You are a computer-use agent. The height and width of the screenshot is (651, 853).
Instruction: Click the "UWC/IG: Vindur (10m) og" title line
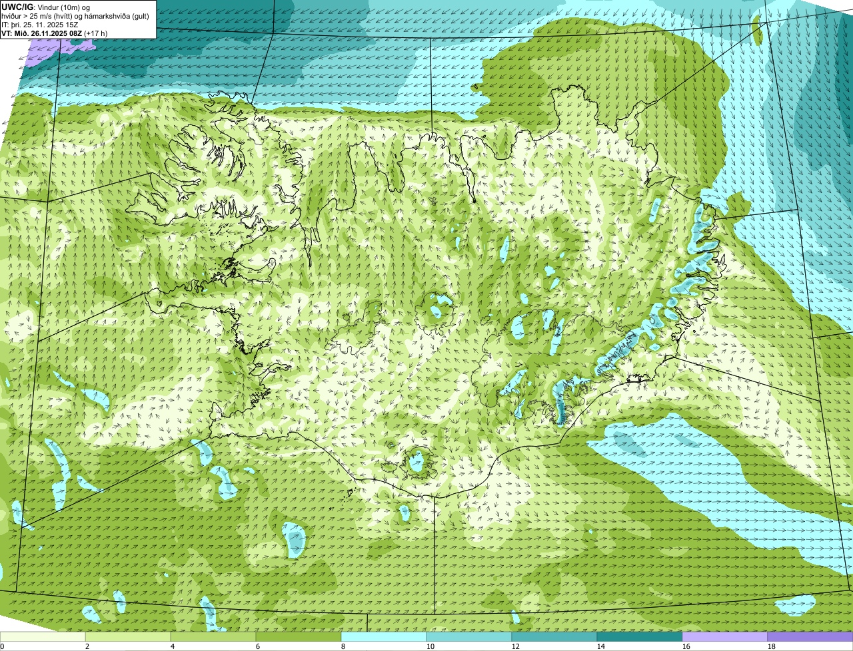click(45, 7)
